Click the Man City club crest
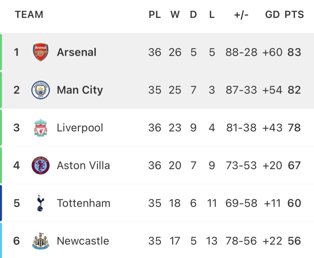The height and width of the screenshot is (258, 314). click(x=41, y=90)
